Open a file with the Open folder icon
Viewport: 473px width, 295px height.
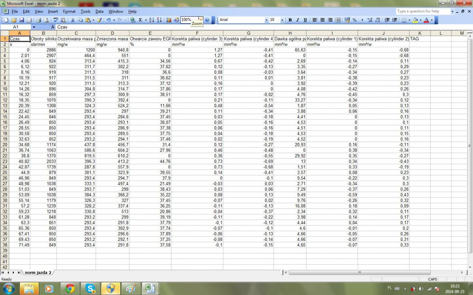pyautogui.click(x=14, y=20)
